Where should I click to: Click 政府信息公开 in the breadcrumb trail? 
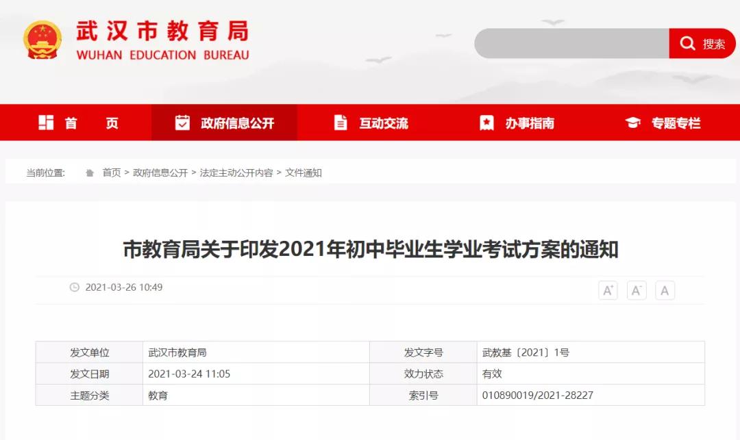[x=161, y=173]
